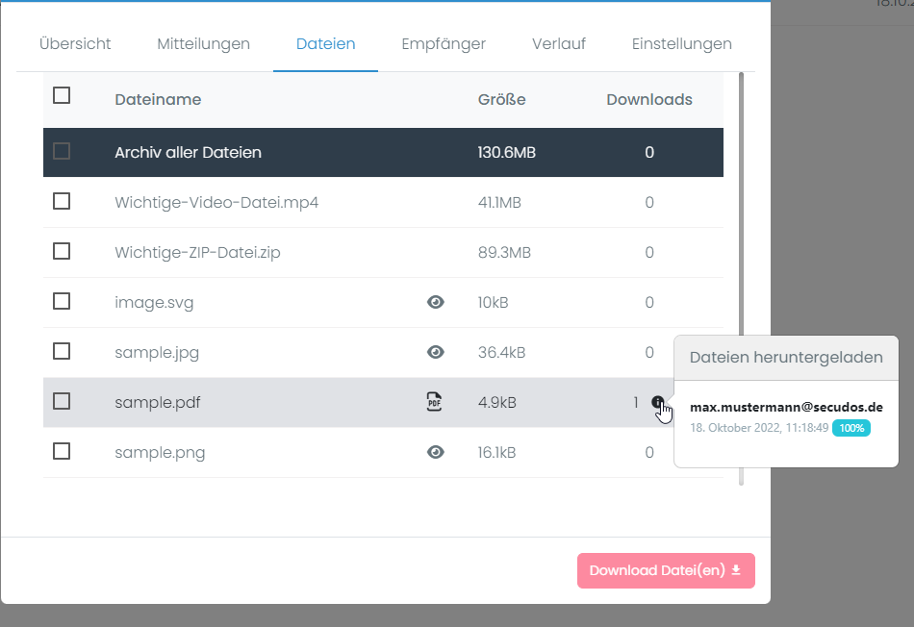Preview sample.jpg with the eye icon
This screenshot has width=914, height=627.
point(435,352)
